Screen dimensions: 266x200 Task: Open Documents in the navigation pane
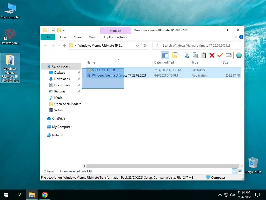[62, 85]
